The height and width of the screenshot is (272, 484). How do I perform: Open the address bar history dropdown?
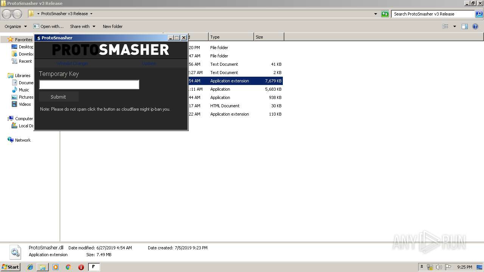[375, 14]
